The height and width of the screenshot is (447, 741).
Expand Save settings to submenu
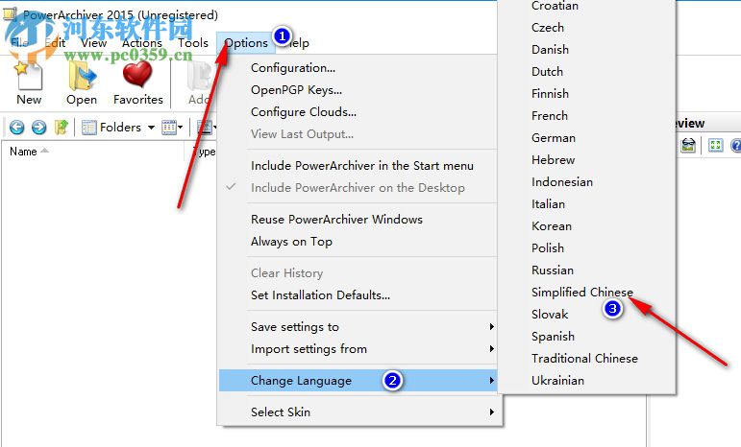[358, 327]
